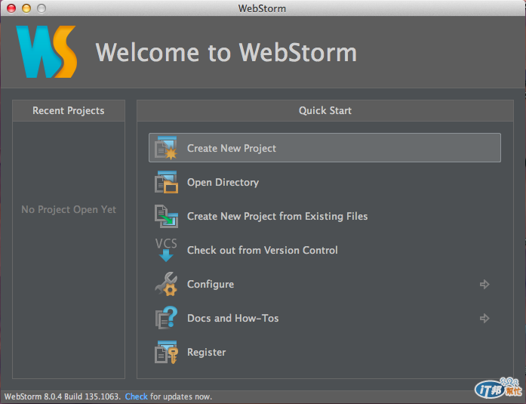Select Create New Project from Existing Files
This screenshot has width=526, height=404.
pos(277,216)
